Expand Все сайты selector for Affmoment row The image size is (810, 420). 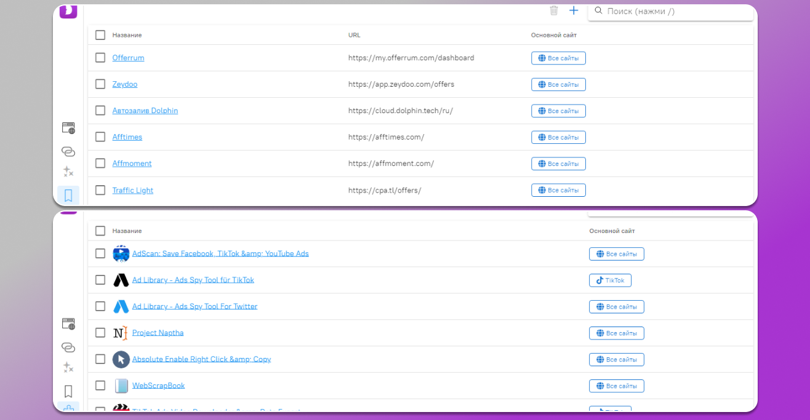[x=558, y=164]
